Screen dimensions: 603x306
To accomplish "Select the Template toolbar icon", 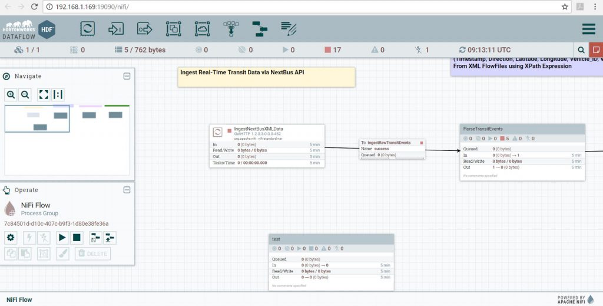I will coord(259,28).
